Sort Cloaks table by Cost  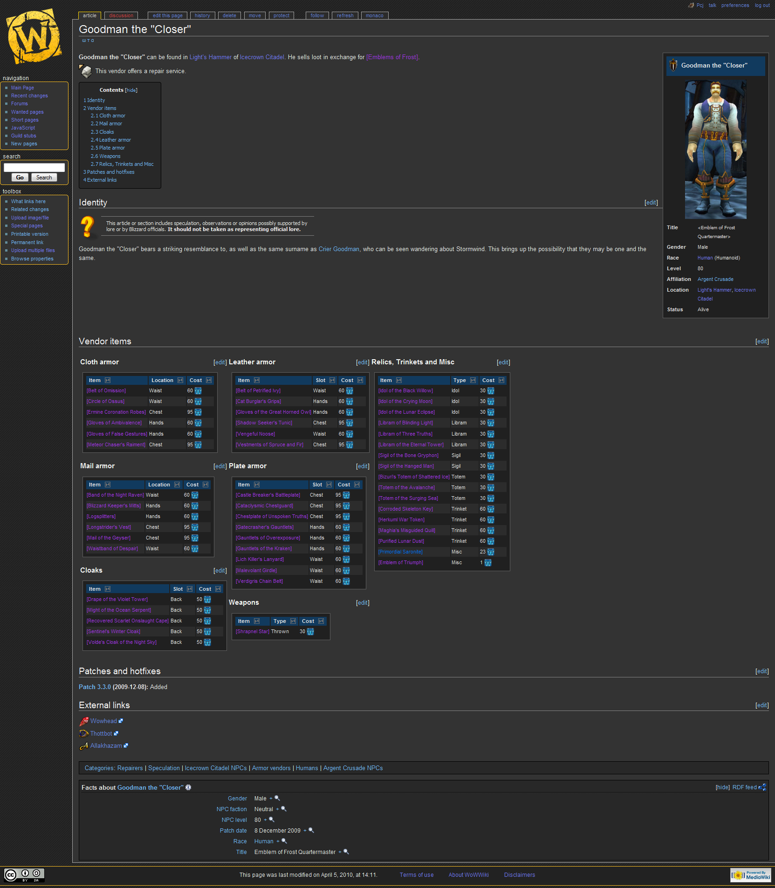coord(218,589)
